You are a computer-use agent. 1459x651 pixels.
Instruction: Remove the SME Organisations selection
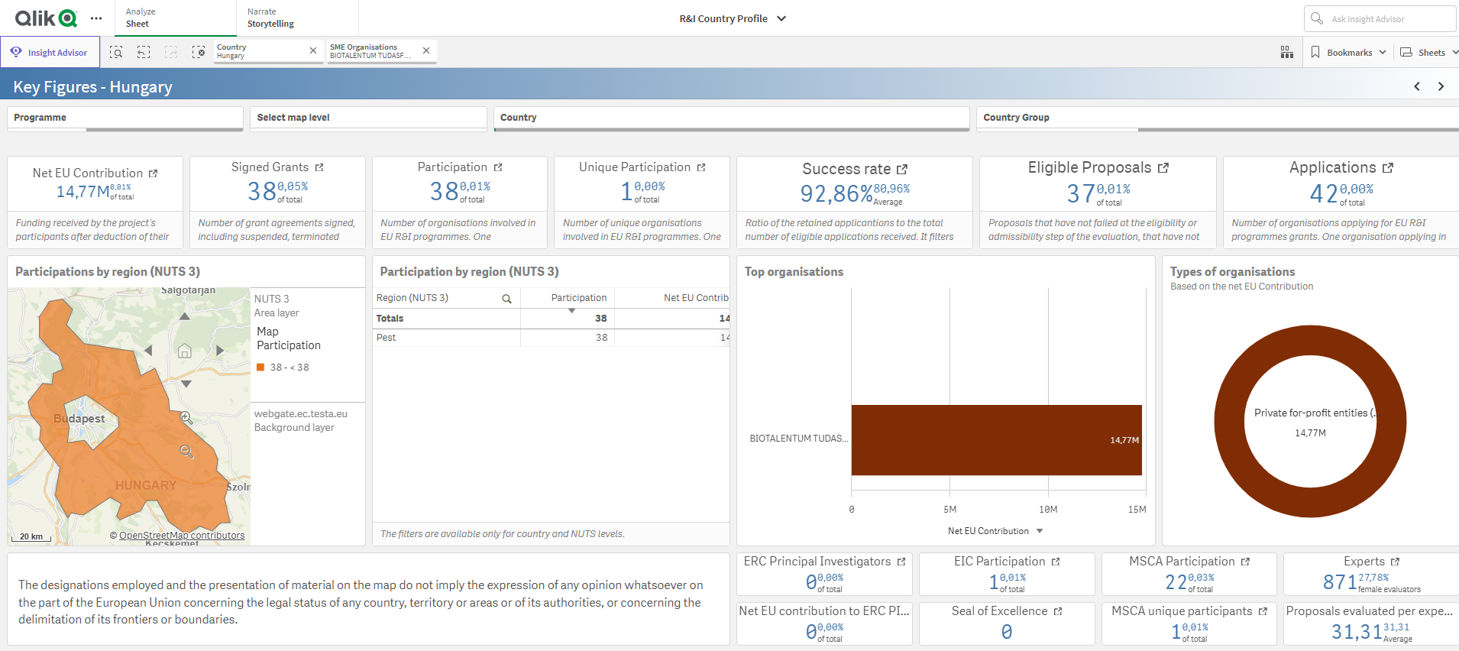pyautogui.click(x=426, y=50)
